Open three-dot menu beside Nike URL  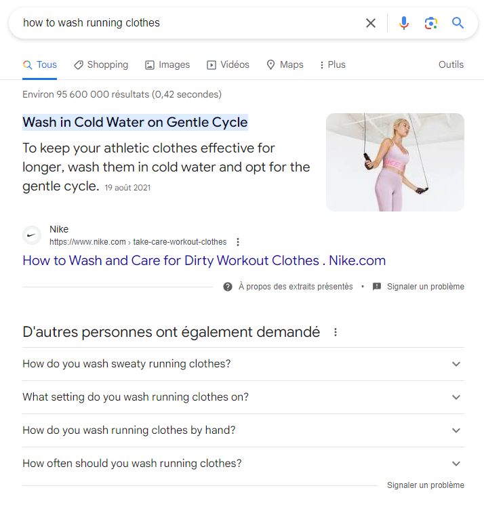coord(238,242)
